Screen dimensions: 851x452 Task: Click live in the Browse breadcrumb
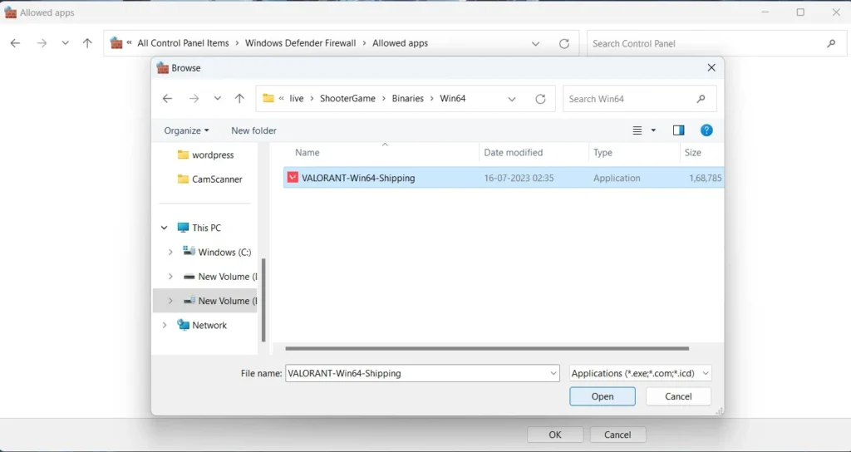[x=297, y=99]
